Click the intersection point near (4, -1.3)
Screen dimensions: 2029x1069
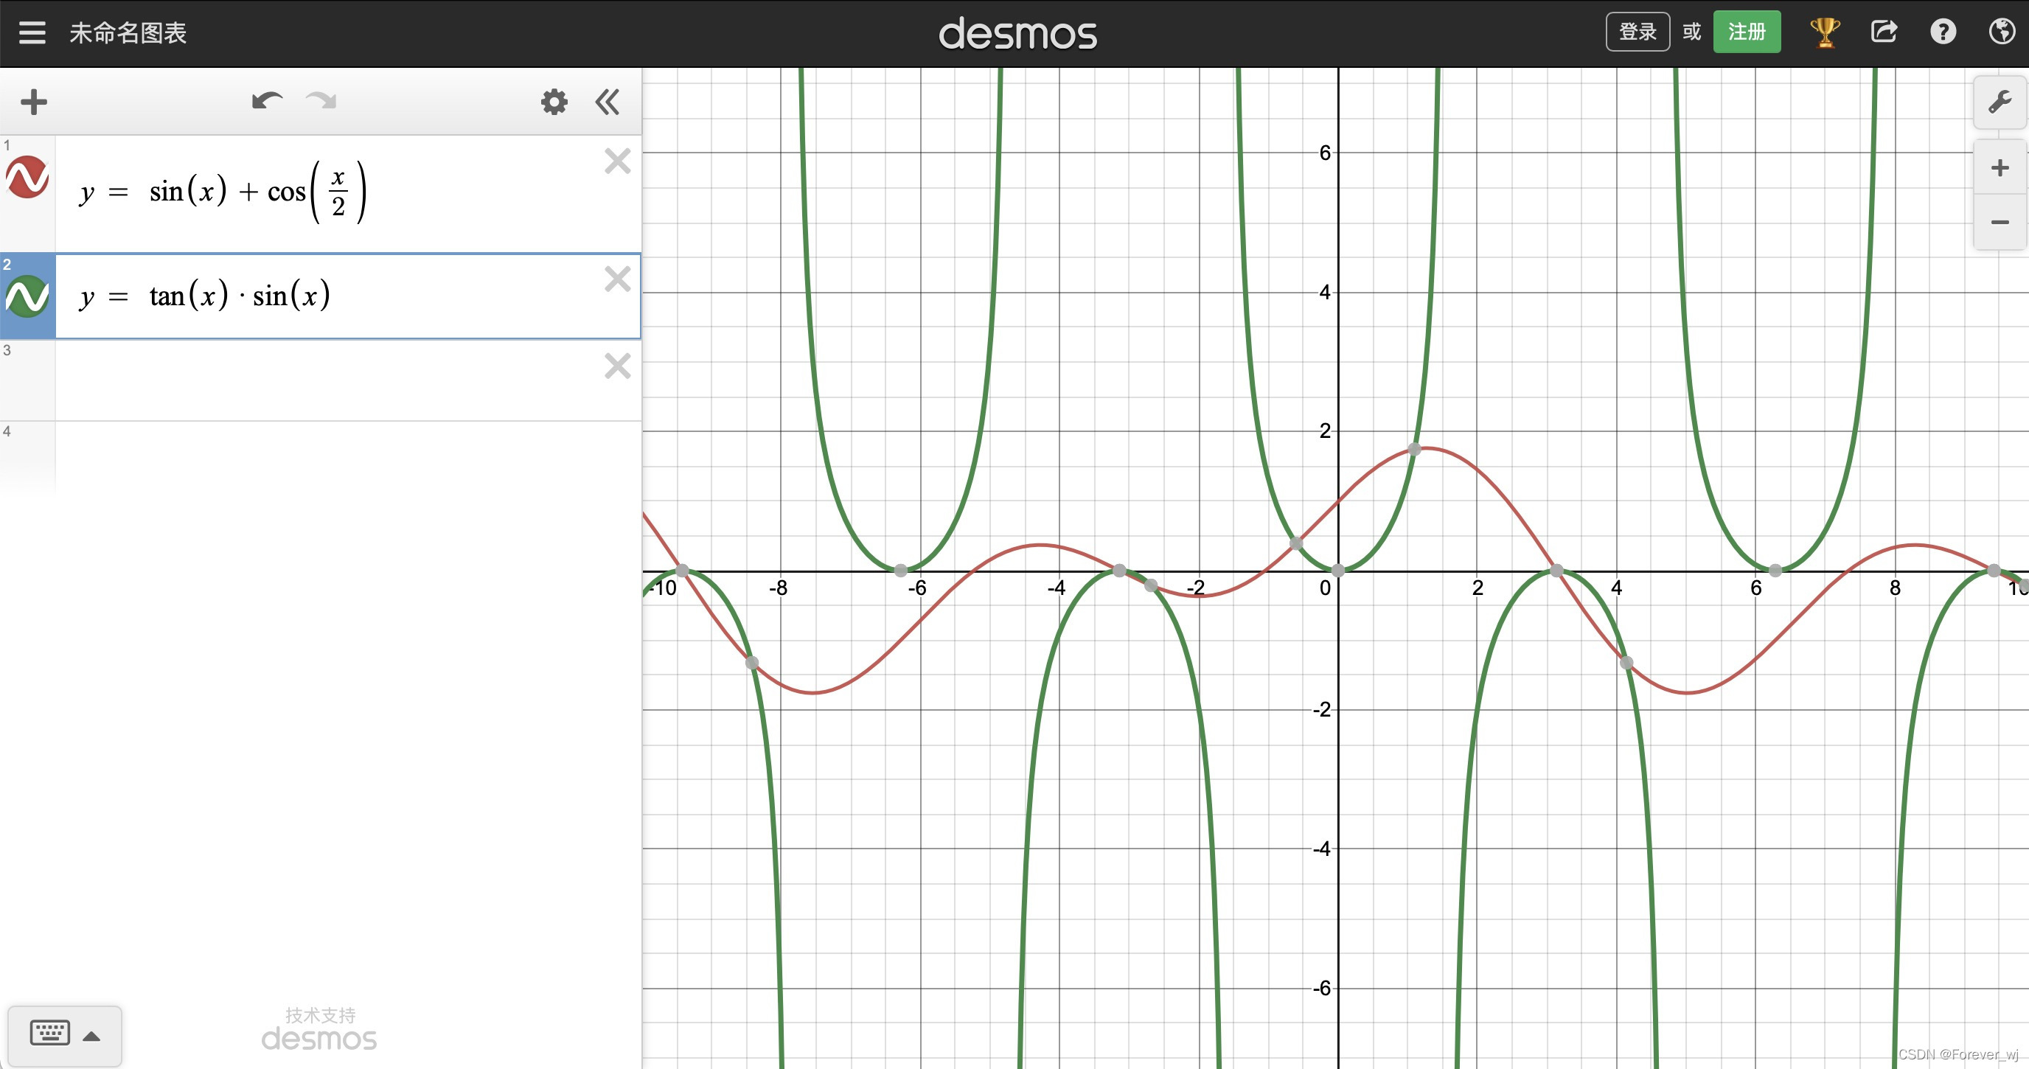pos(1626,663)
